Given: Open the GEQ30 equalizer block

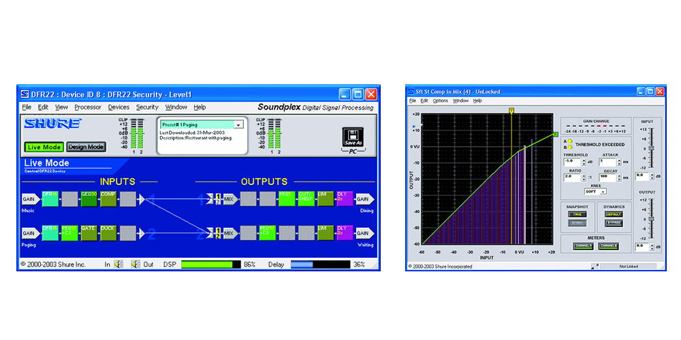Looking at the screenshot, I should click(x=89, y=199).
